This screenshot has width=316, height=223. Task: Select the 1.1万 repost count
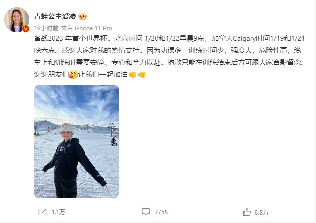tap(58, 212)
